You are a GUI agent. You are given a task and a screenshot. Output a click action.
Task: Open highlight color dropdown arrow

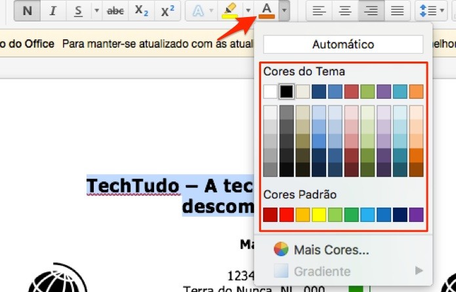click(248, 10)
